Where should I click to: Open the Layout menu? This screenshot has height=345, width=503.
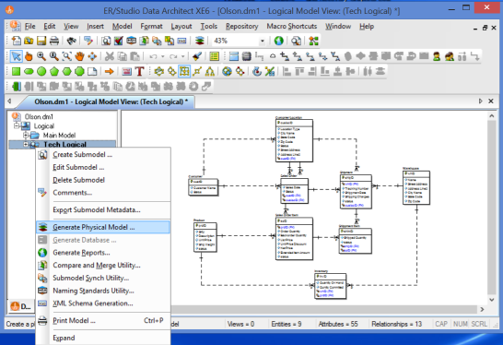pos(181,27)
